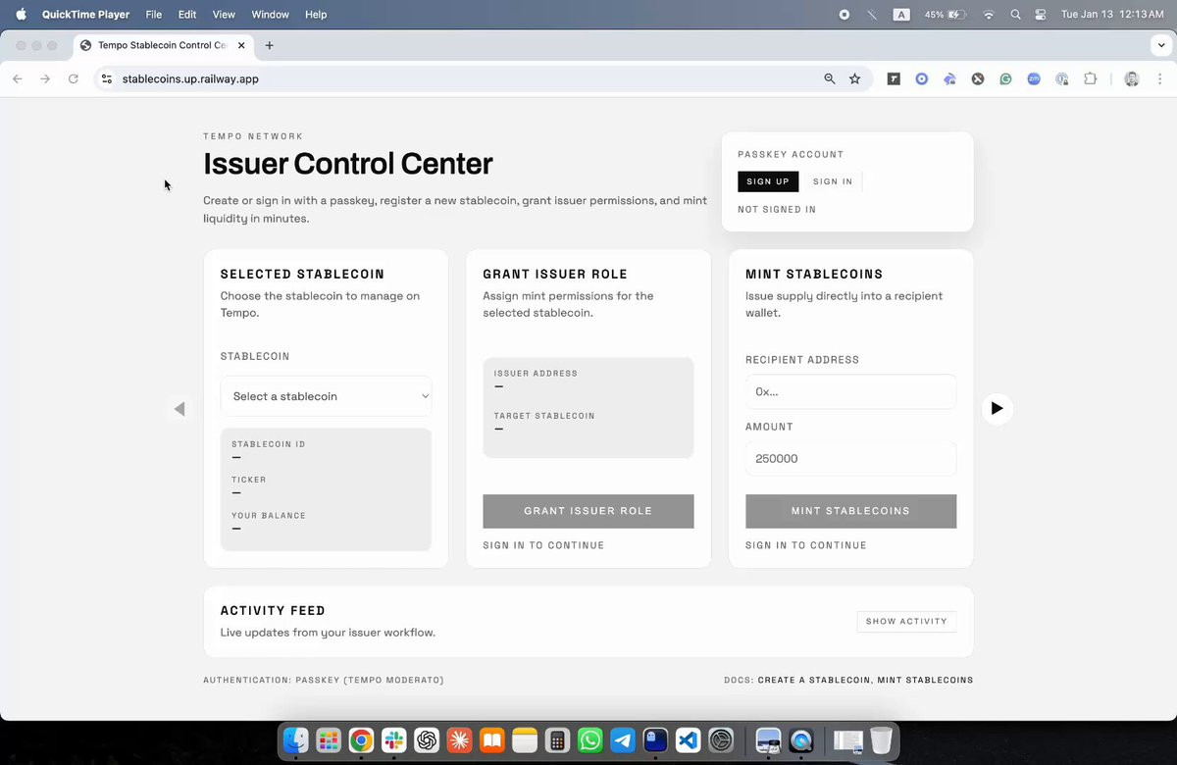Open WhatsApp from the Dock
The image size is (1177, 765).
click(x=589, y=740)
